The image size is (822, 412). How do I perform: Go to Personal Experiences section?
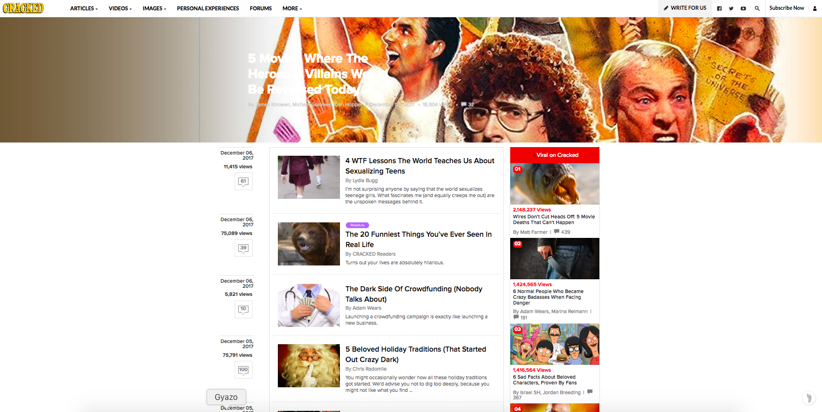pos(208,8)
